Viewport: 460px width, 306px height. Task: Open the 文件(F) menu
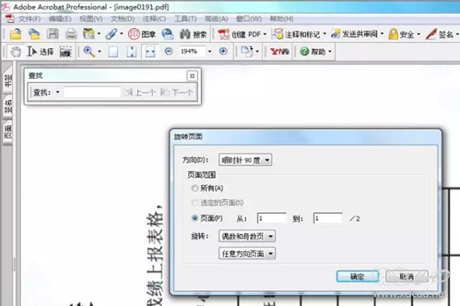pyautogui.click(x=30, y=19)
